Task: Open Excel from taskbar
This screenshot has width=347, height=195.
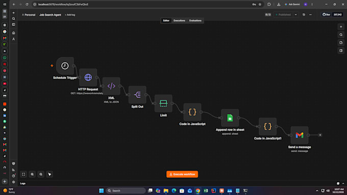Action: click(x=206, y=190)
